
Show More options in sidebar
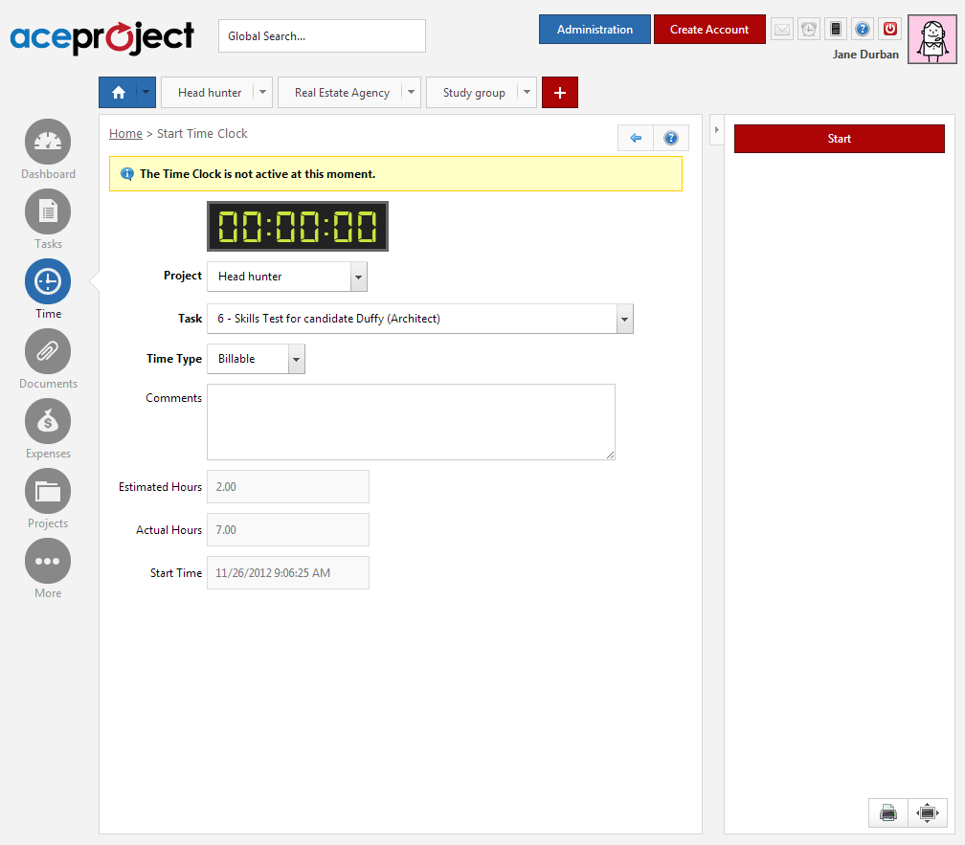(x=48, y=561)
